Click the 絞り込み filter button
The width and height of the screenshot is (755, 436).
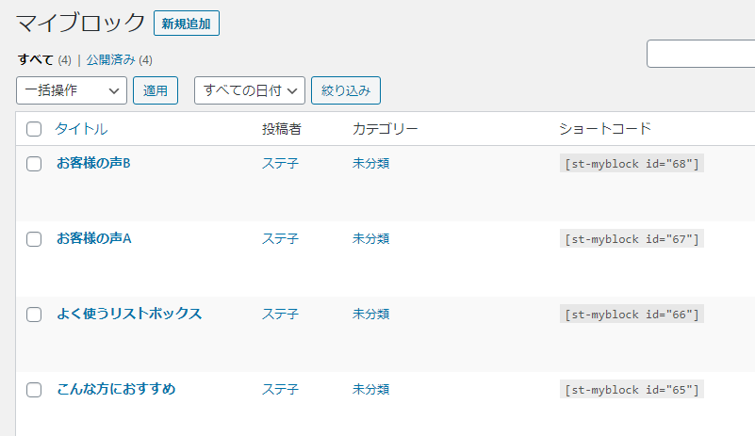click(346, 90)
